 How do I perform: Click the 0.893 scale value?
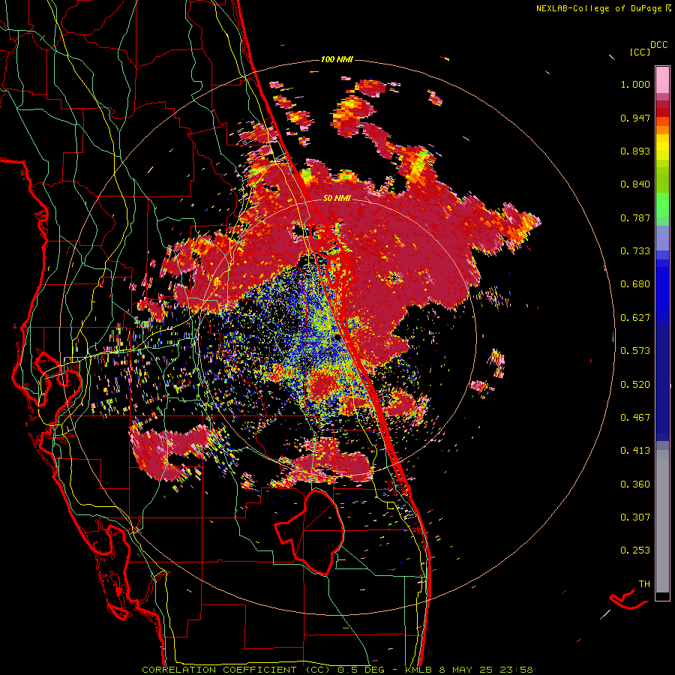(x=635, y=151)
